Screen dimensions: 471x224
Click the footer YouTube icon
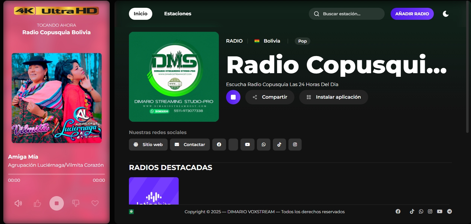(x=440, y=211)
